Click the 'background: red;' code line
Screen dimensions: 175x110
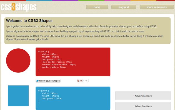(51, 59)
